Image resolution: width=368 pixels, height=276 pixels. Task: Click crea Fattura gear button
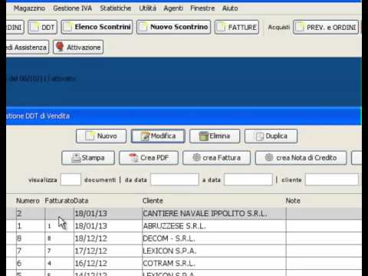click(216, 158)
